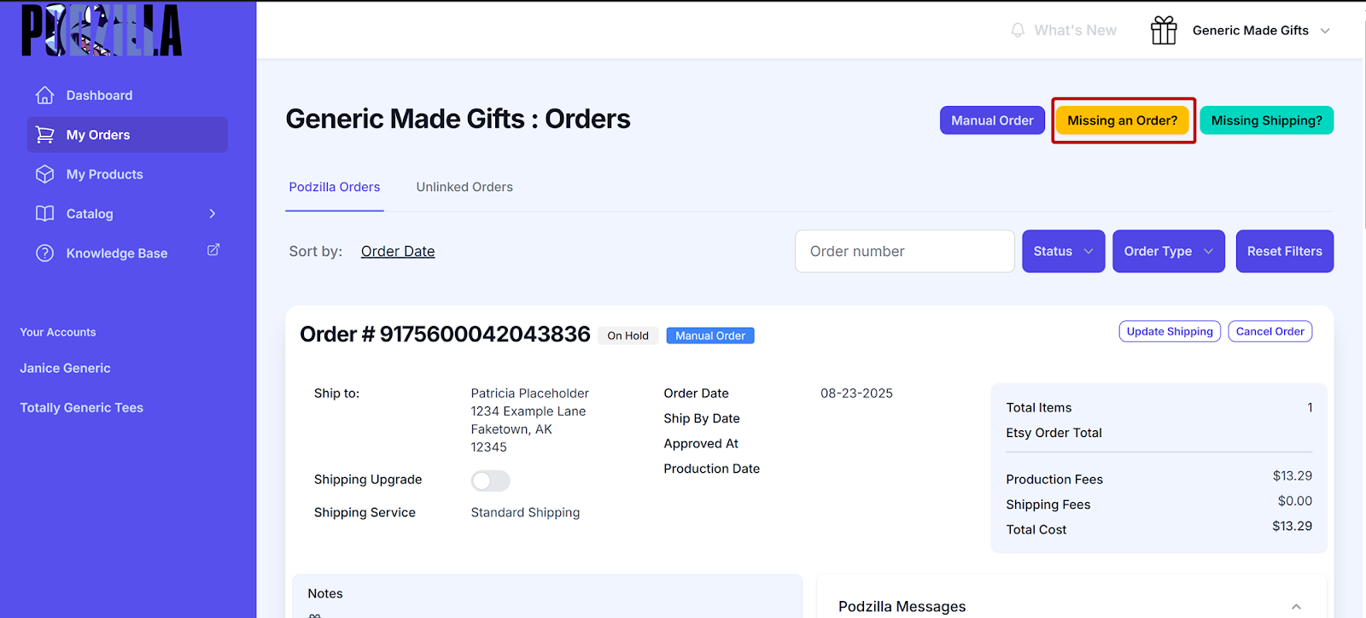Click the Knowledge Base question mark icon
This screenshot has height=618, width=1366.
tap(45, 254)
